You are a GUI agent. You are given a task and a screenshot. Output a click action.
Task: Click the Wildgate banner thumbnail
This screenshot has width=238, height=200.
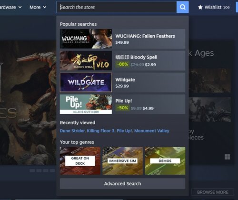86,82
